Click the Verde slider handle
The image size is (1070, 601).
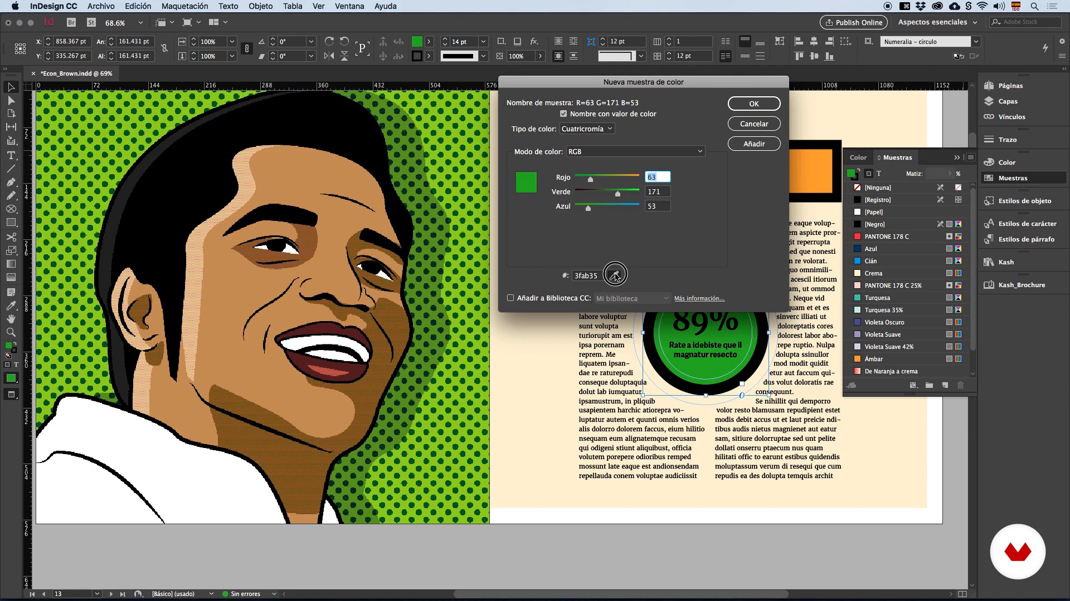[x=617, y=194]
